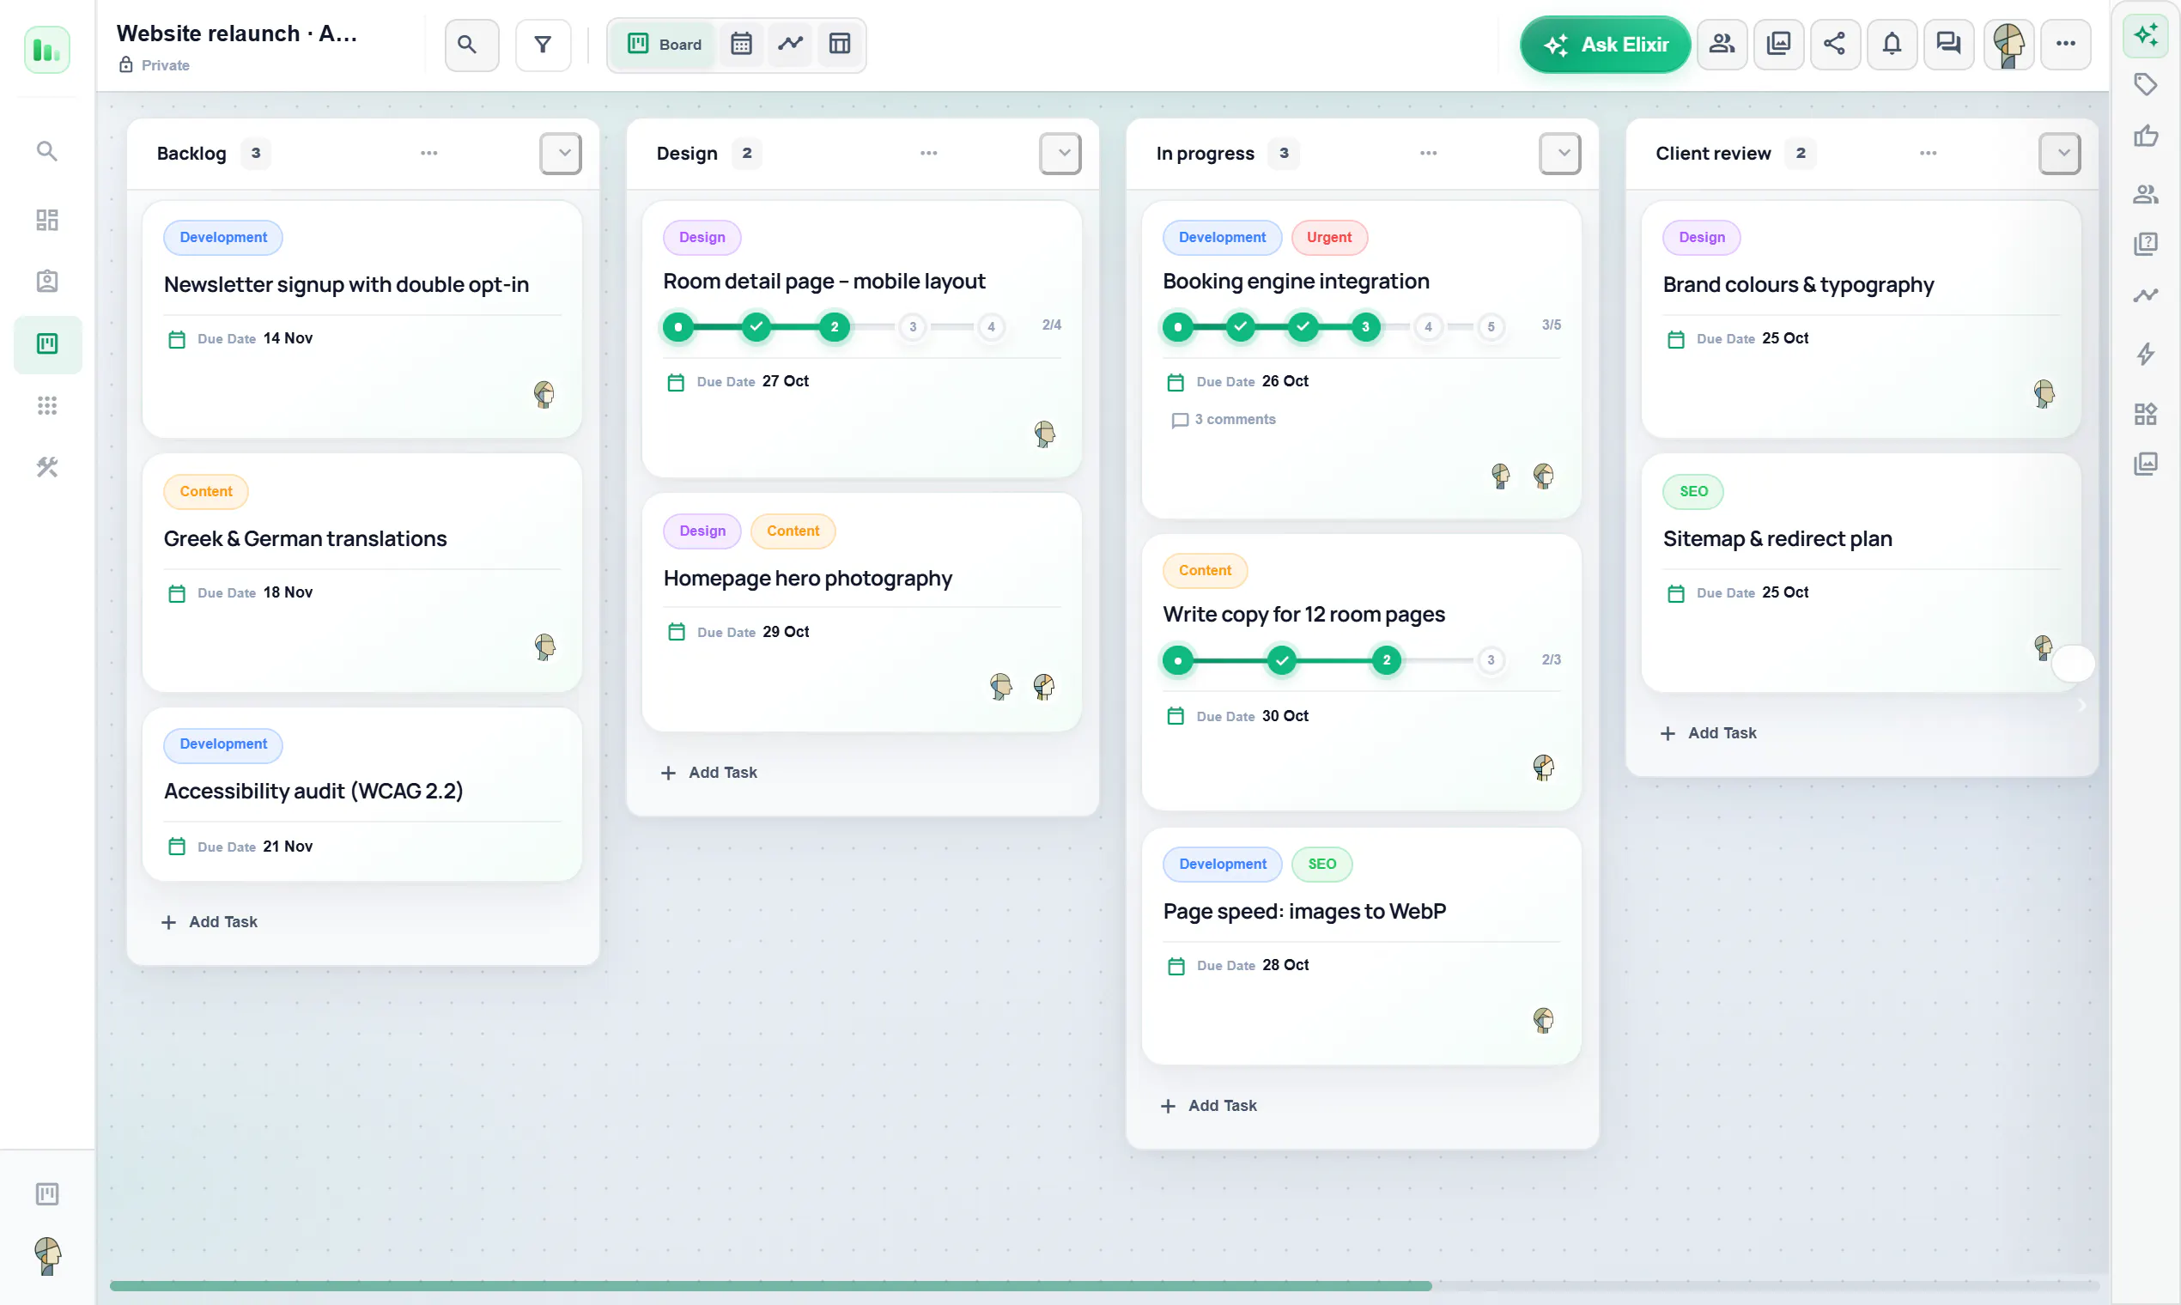Open the dashboard icon in left sidebar

47,220
